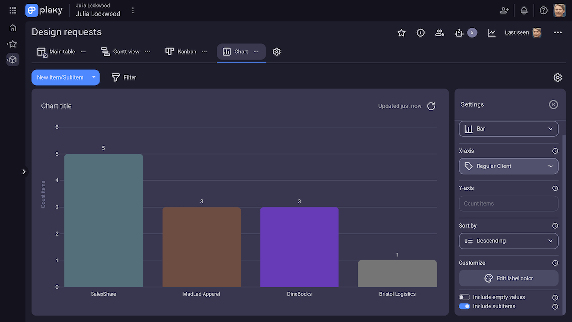Switch to the Main table view
Image resolution: width=572 pixels, height=322 pixels.
[x=62, y=51]
